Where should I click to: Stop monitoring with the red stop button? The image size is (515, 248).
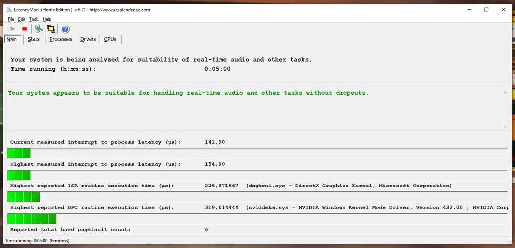24,29
